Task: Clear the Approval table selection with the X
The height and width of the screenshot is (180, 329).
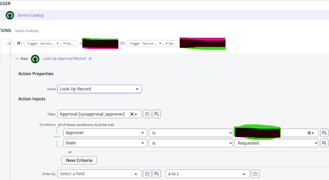Action: pos(132,114)
